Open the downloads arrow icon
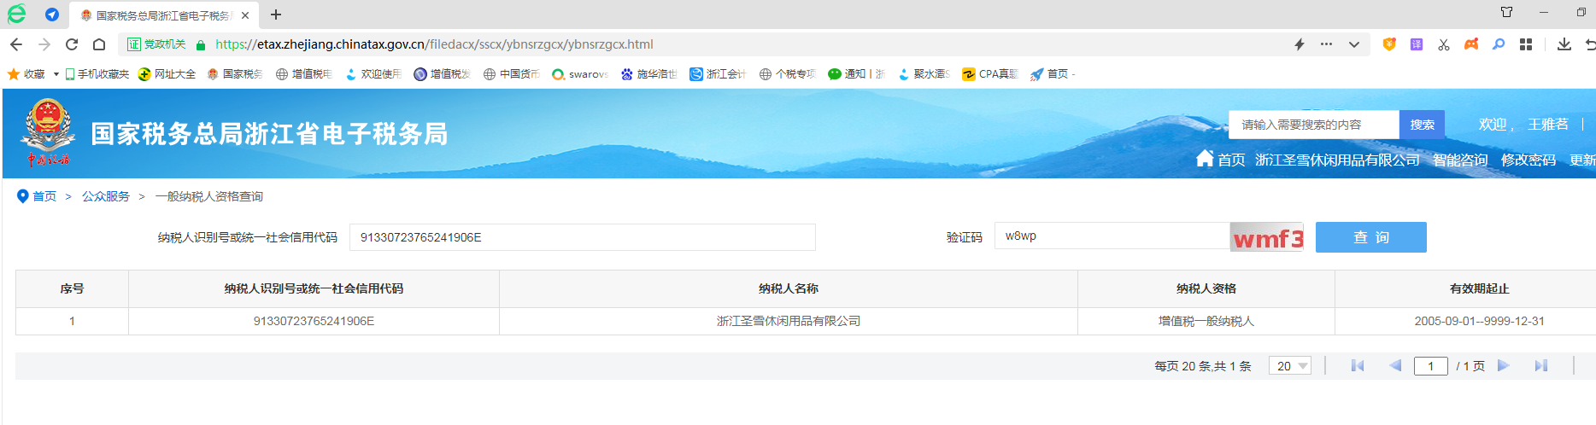The height and width of the screenshot is (425, 1596). point(1564,44)
